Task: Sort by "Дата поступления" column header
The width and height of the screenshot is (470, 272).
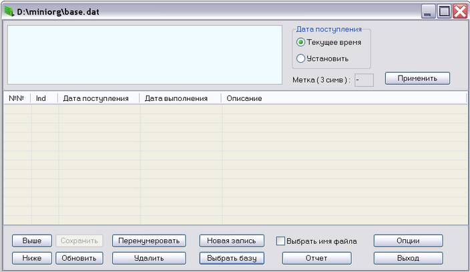Action: [99, 98]
